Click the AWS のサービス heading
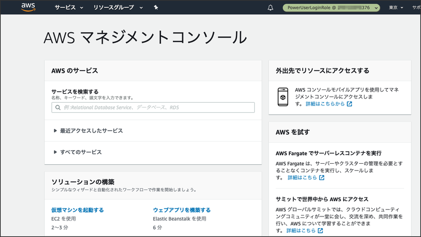The height and width of the screenshot is (237, 421). tap(75, 71)
